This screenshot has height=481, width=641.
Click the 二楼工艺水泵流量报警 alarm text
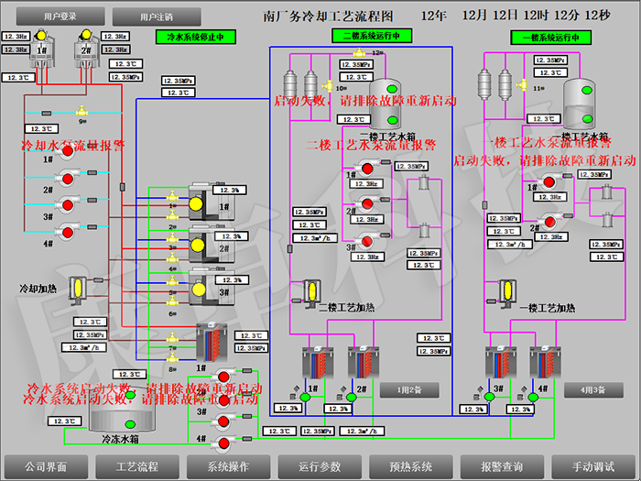coord(372,145)
